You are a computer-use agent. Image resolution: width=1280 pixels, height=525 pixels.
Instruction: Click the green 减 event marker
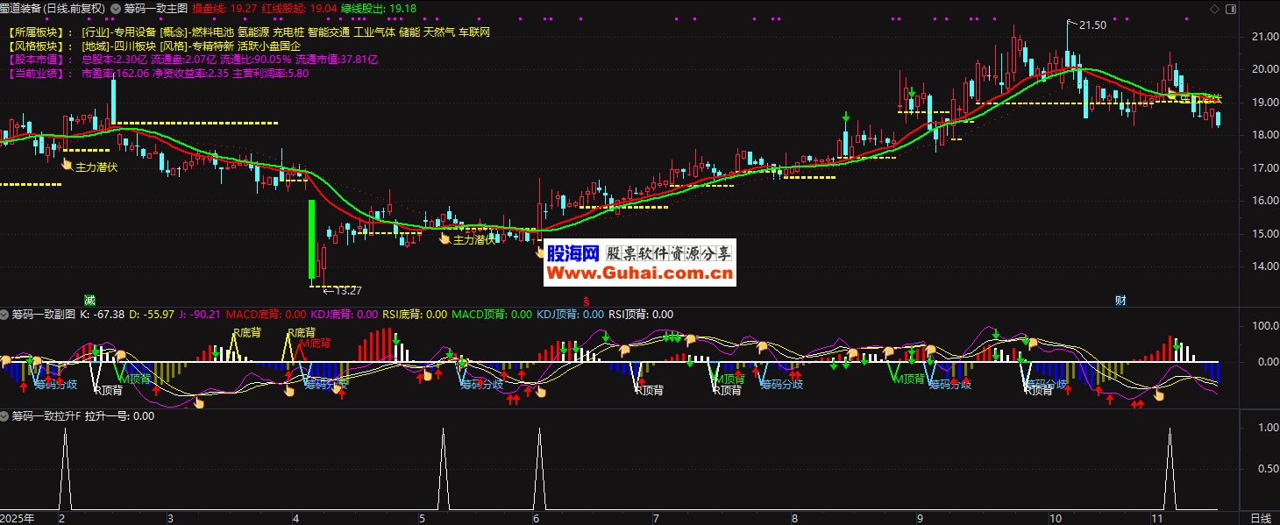click(89, 300)
